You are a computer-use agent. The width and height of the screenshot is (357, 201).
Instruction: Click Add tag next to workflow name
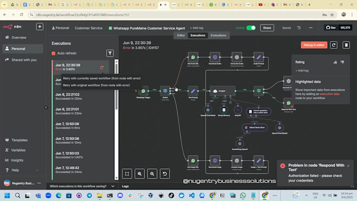coord(197,28)
